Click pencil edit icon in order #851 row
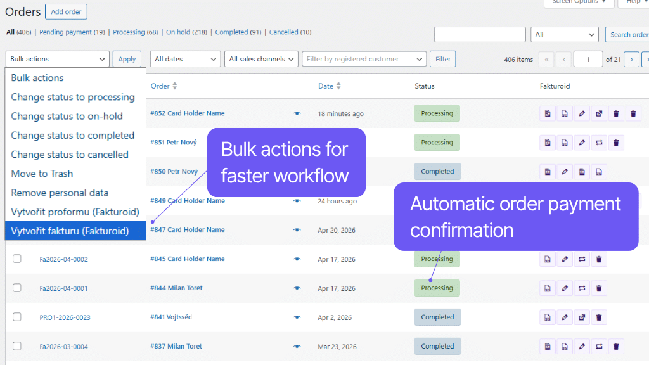The height and width of the screenshot is (365, 649). click(x=582, y=143)
